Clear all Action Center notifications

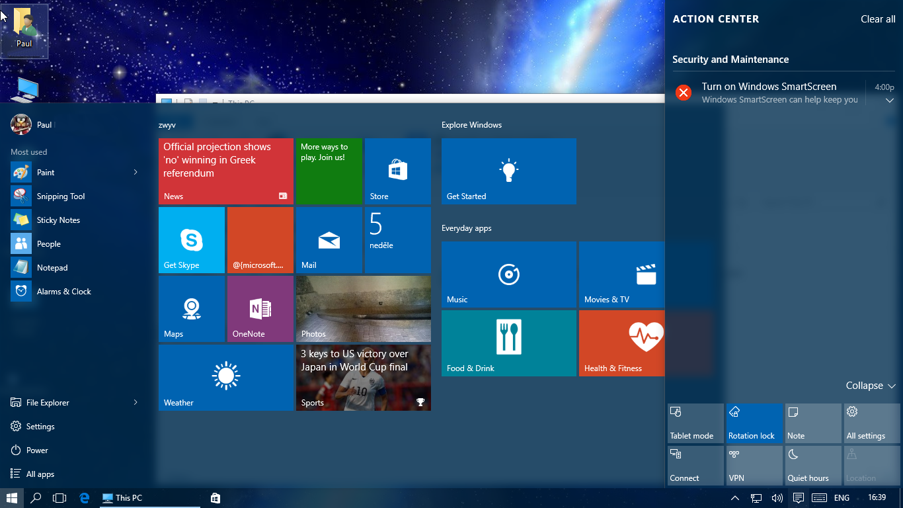[x=878, y=19]
